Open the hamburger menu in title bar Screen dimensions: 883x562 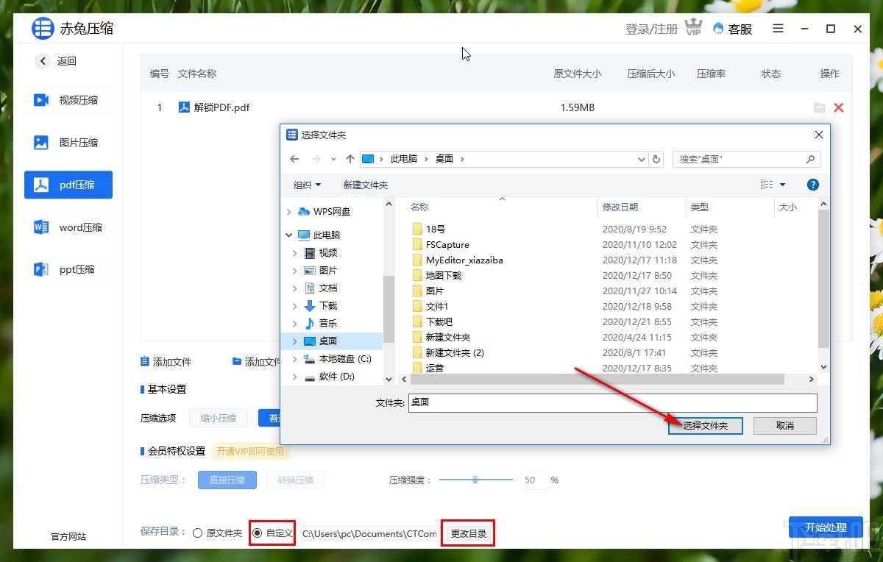779,29
